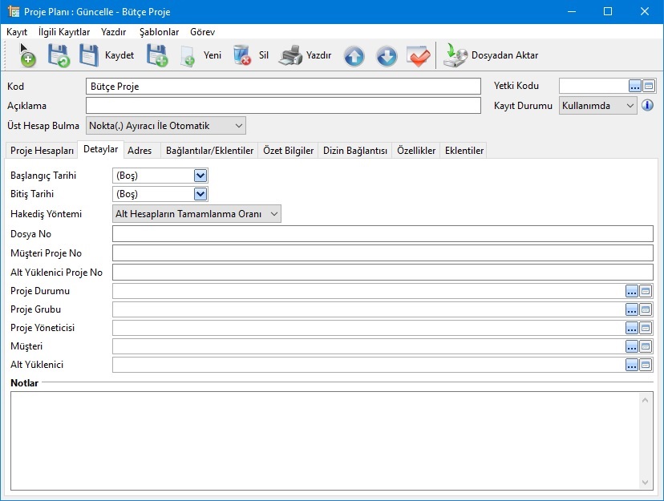
Task: Open lookup browse button for Proje Durumu
Action: tap(632, 291)
